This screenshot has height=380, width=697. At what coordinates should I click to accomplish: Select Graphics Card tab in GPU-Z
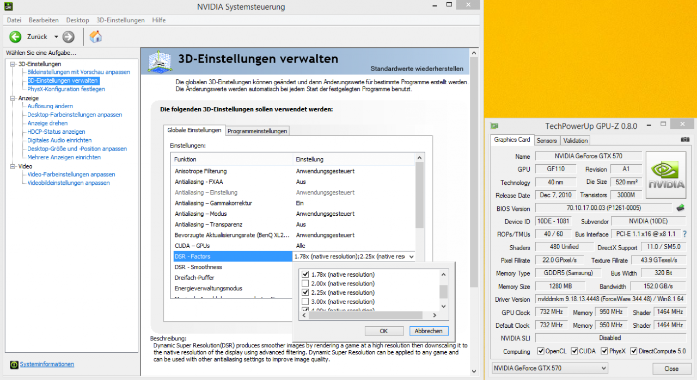click(512, 140)
